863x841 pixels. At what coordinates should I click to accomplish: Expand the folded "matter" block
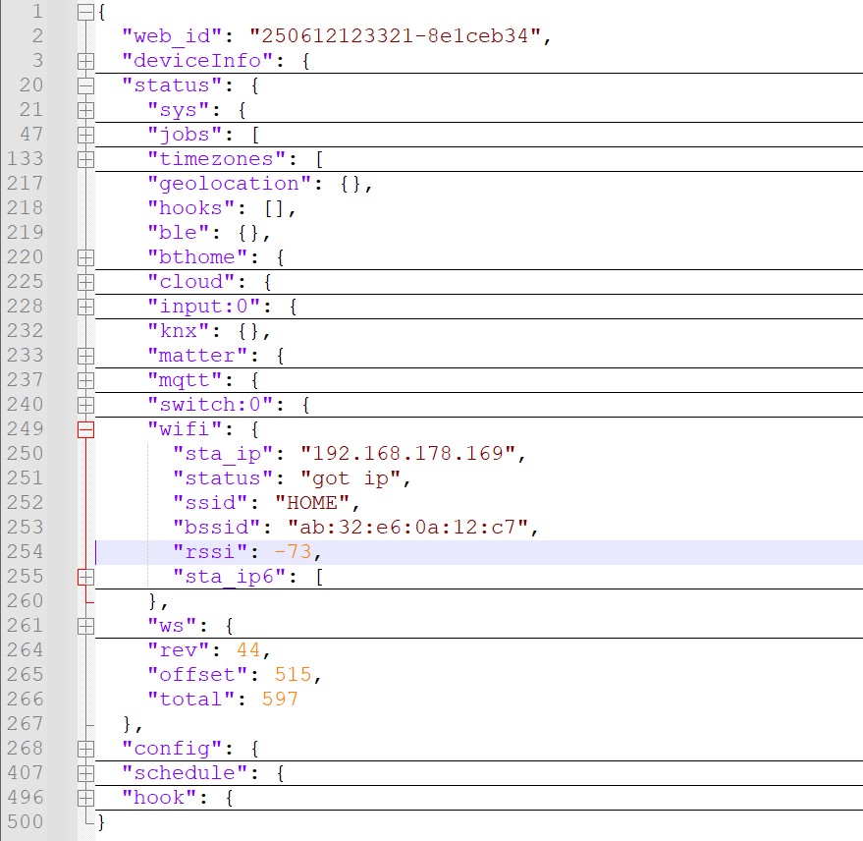click(x=85, y=356)
